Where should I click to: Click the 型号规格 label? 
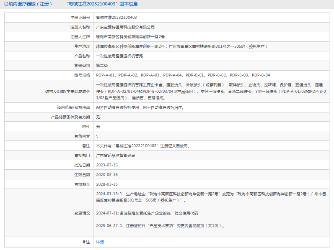[82, 75]
